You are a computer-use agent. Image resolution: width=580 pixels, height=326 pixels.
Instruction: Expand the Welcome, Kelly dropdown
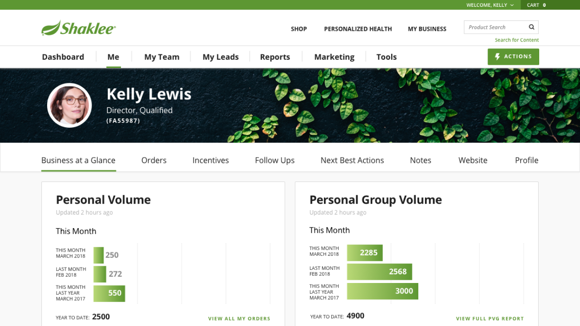tap(490, 5)
